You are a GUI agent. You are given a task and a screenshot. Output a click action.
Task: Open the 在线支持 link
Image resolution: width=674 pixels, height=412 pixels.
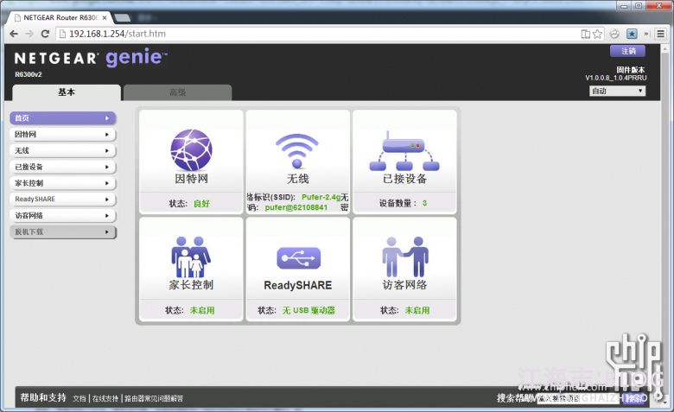tap(105, 398)
